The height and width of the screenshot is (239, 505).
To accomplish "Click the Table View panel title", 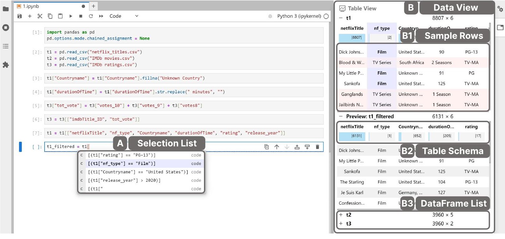I will 362,9.
